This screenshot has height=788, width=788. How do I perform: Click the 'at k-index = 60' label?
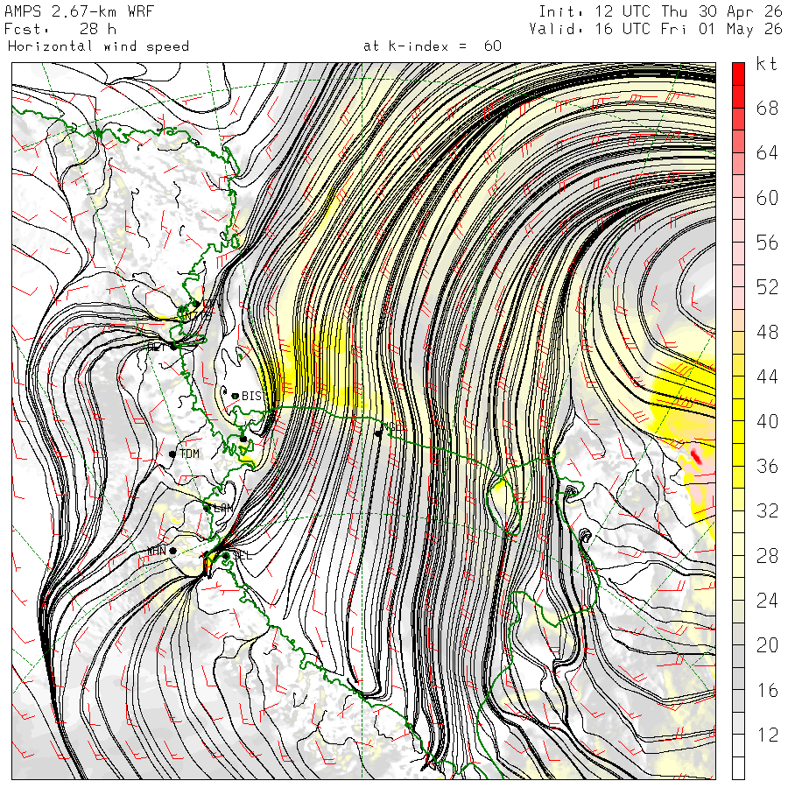click(433, 46)
